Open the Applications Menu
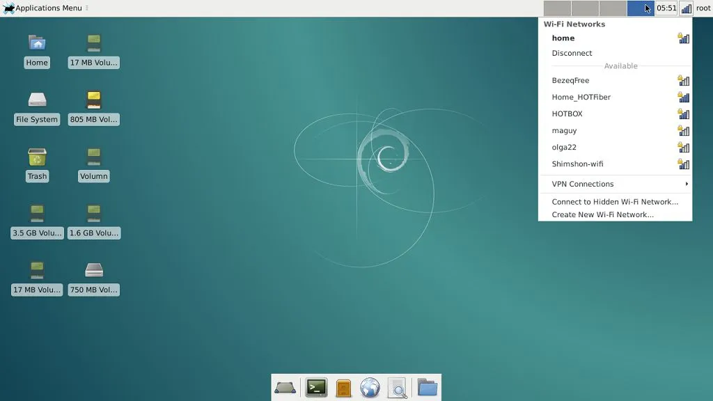The width and height of the screenshot is (713, 401). [43, 8]
